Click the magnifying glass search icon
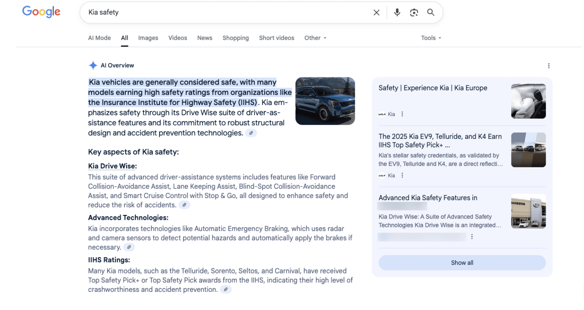This screenshot has width=584, height=310. [431, 12]
